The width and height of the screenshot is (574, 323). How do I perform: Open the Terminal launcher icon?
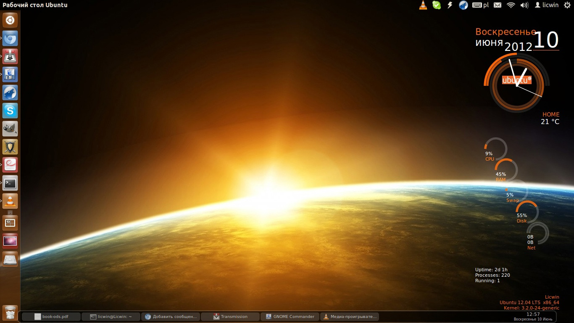10,183
